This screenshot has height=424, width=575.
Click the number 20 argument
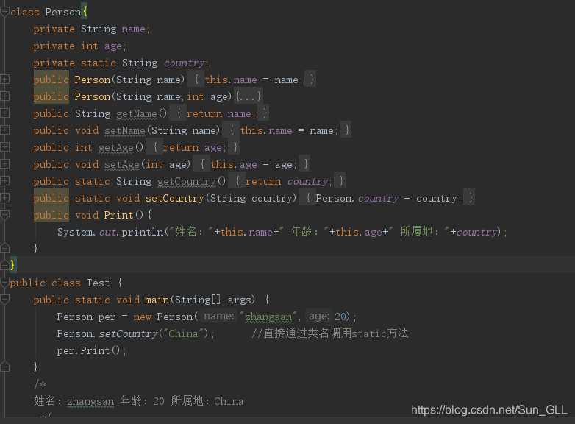pos(340,317)
